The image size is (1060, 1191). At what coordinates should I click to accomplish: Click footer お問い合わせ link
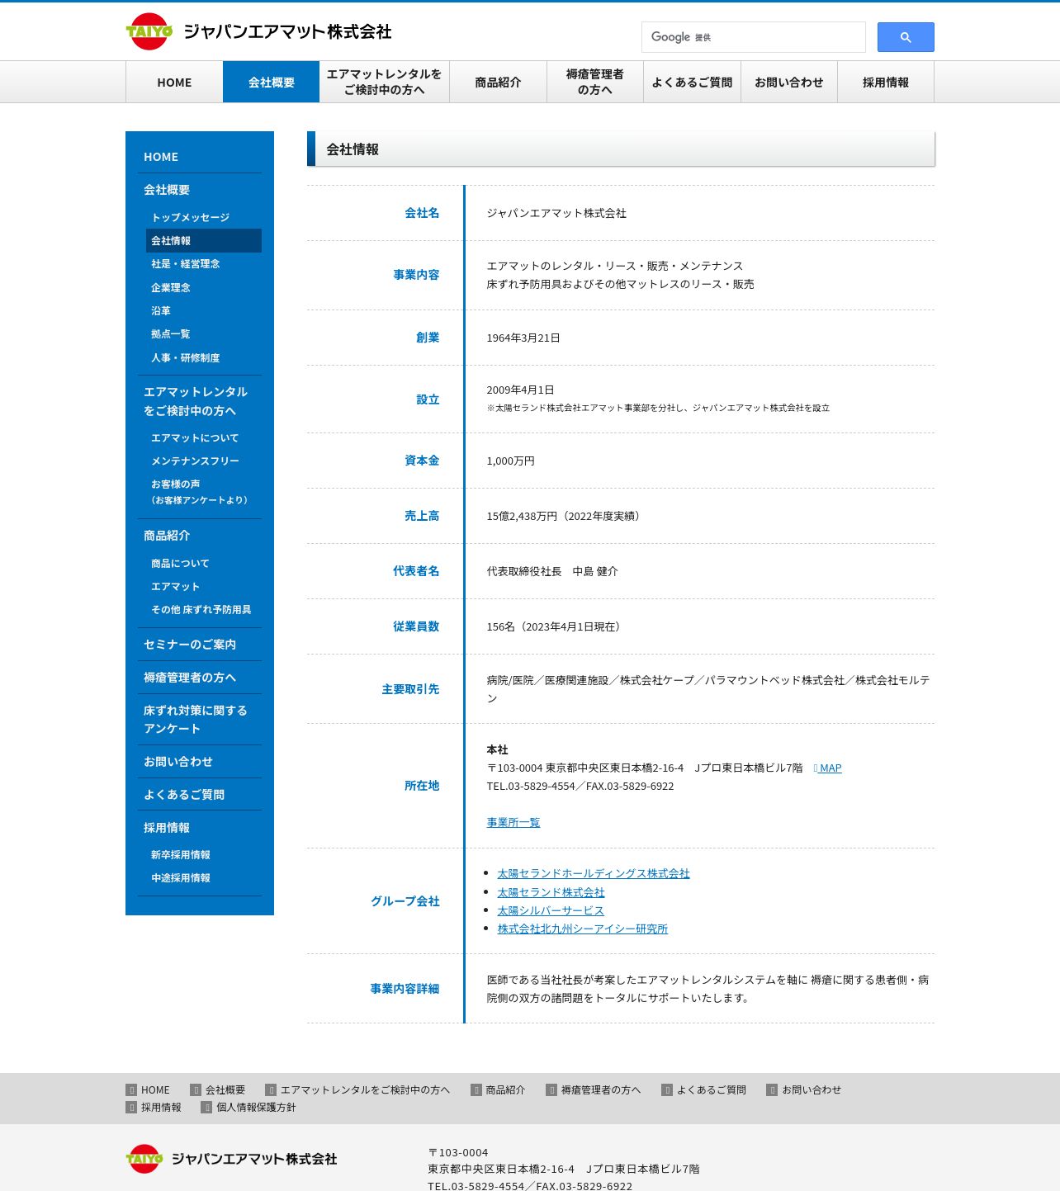pyautogui.click(x=803, y=1090)
